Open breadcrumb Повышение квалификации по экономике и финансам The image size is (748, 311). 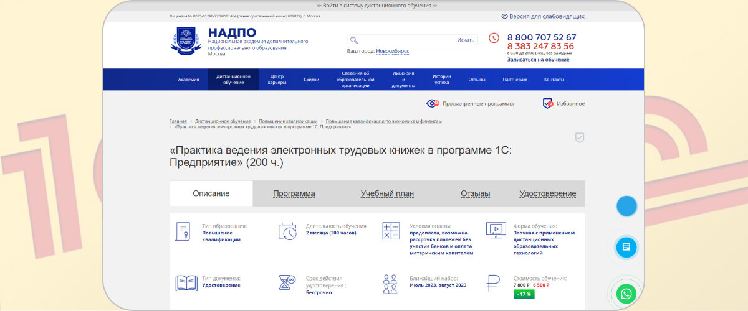[384, 121]
